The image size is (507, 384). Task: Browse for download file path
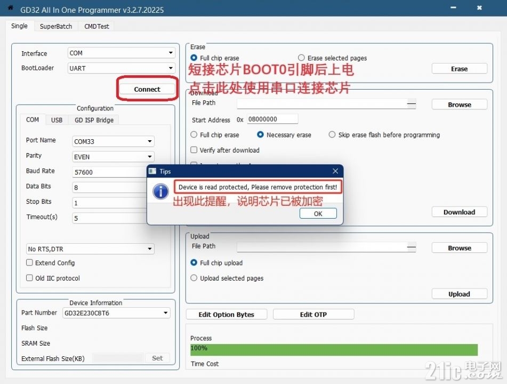[x=459, y=105]
